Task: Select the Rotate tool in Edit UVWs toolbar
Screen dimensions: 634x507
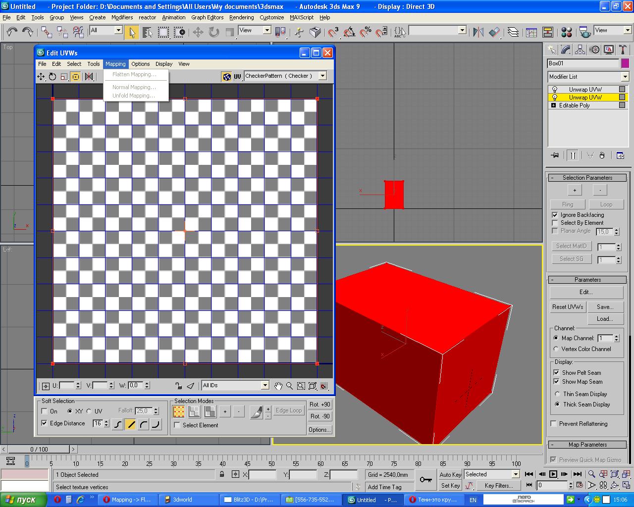Action: coord(53,77)
